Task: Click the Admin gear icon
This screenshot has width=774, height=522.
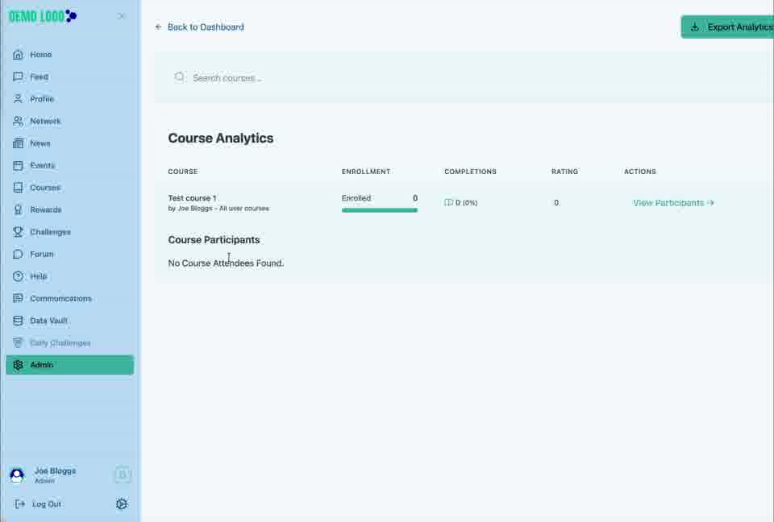Action: 18,365
